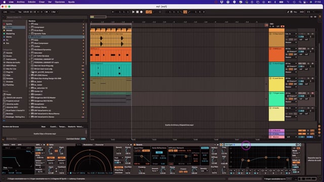Open macOS Spotlight search icon
This screenshot has width=324, height=182.
[x=300, y=2]
